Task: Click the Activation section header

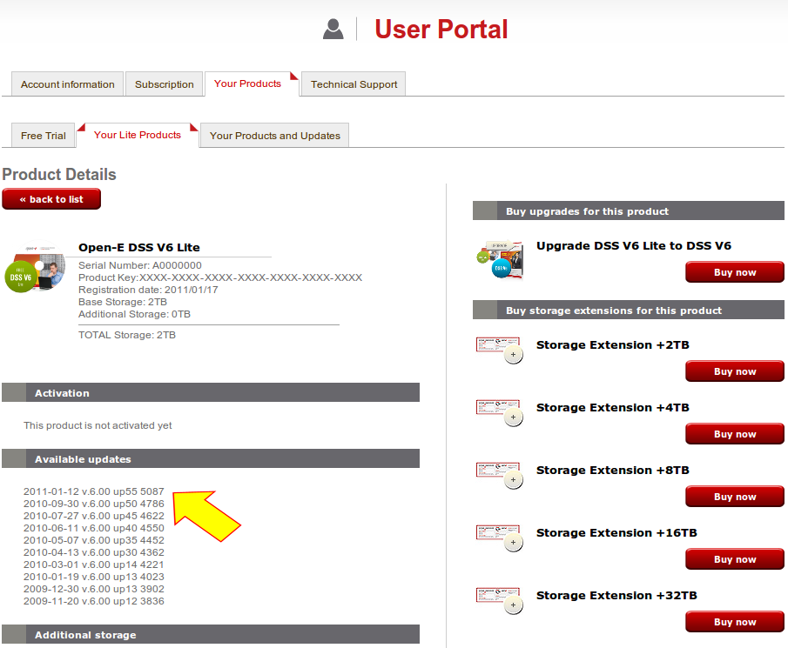Action: pyautogui.click(x=211, y=392)
